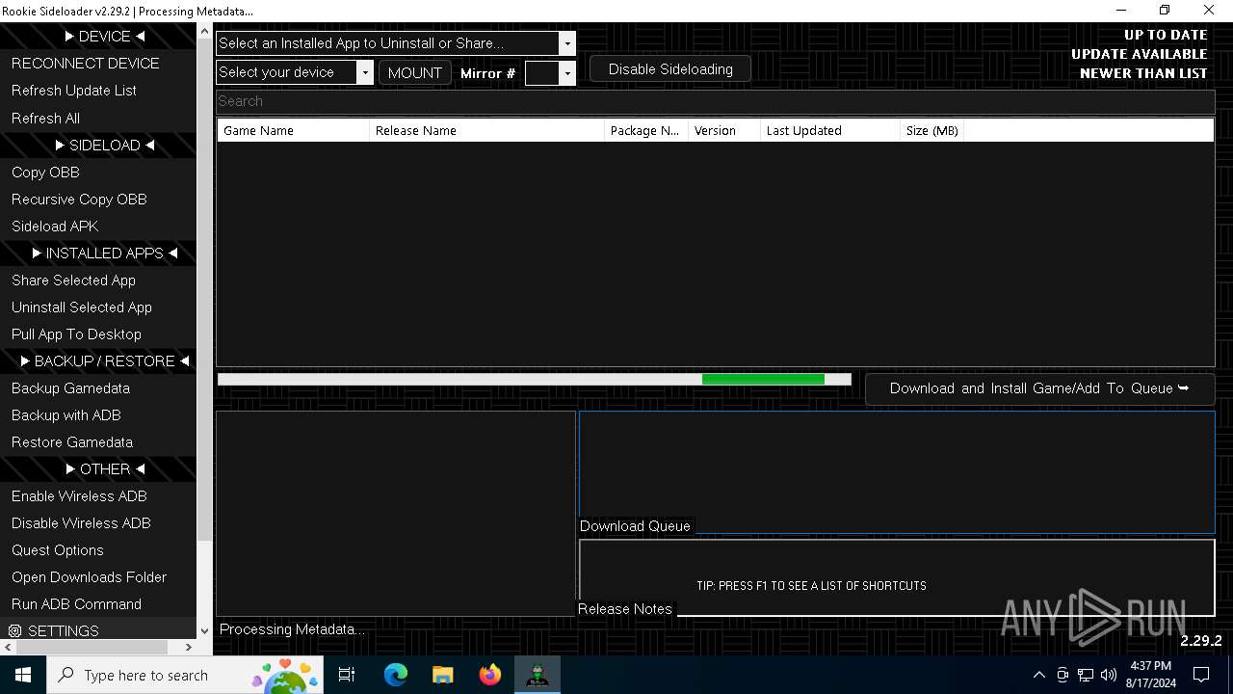Launch Microsoft Edge from taskbar
Screen dimensions: 1233x694
396,675
